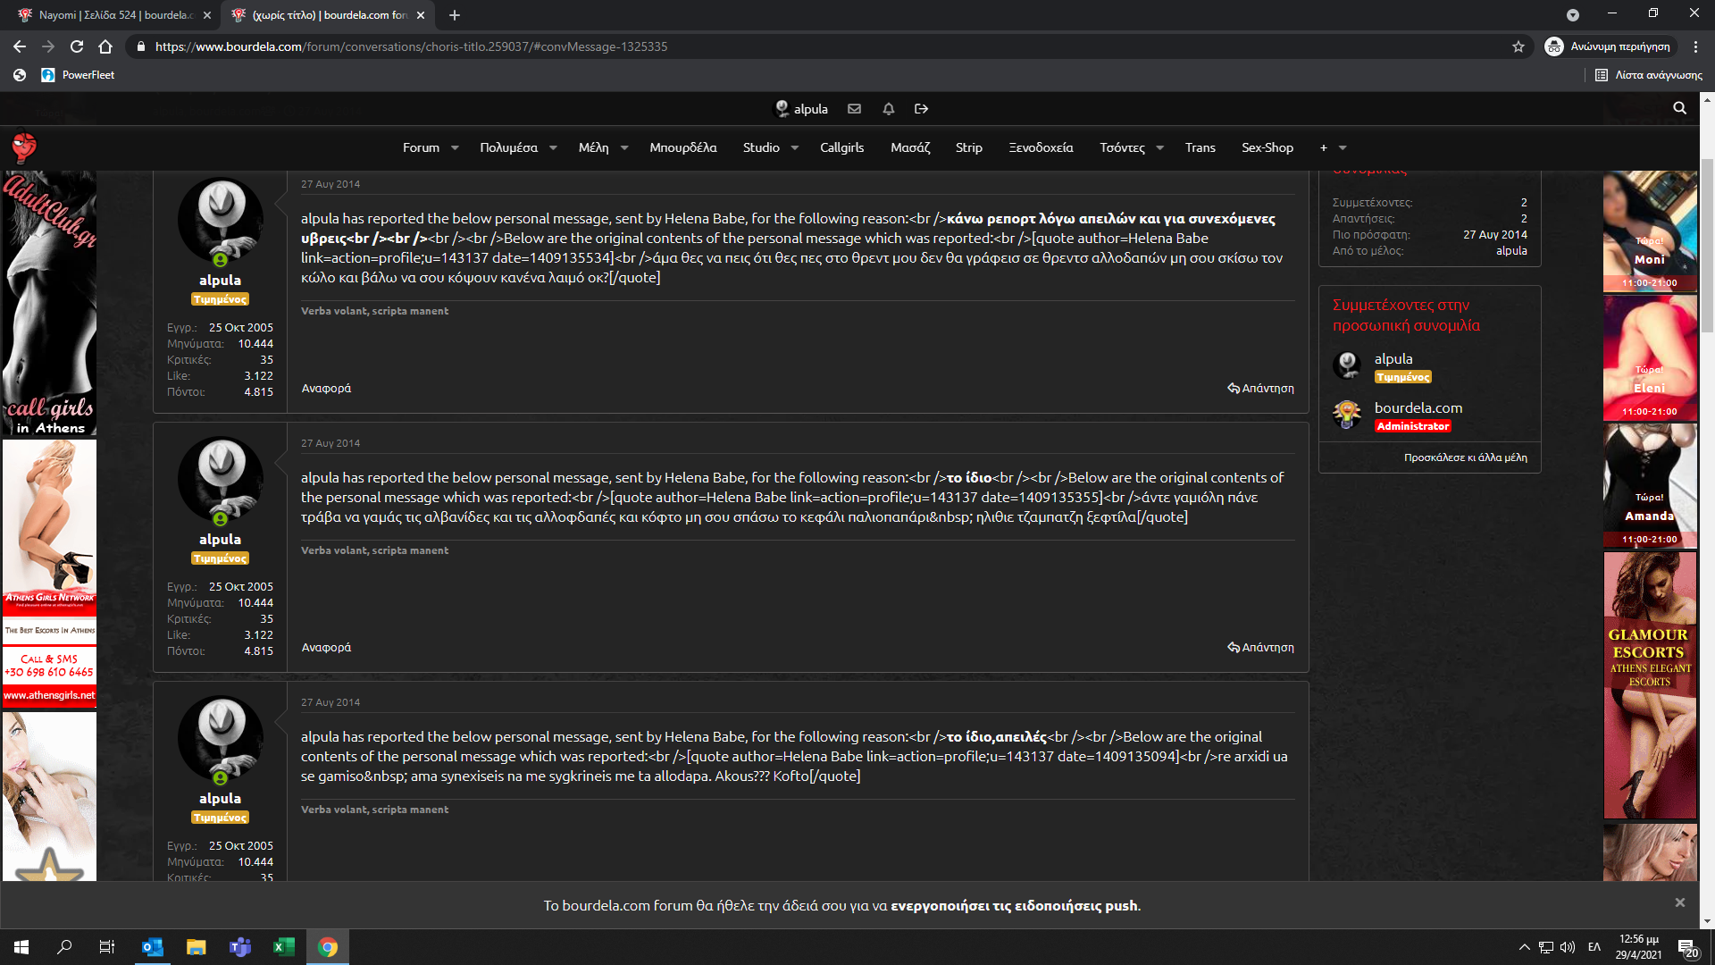Open Microsoft Teams from taskbar
This screenshot has width=1715, height=965.
tap(240, 947)
